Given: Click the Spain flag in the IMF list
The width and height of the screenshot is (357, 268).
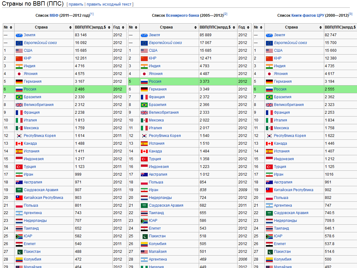Looking at the screenshot, I should 19,151.
